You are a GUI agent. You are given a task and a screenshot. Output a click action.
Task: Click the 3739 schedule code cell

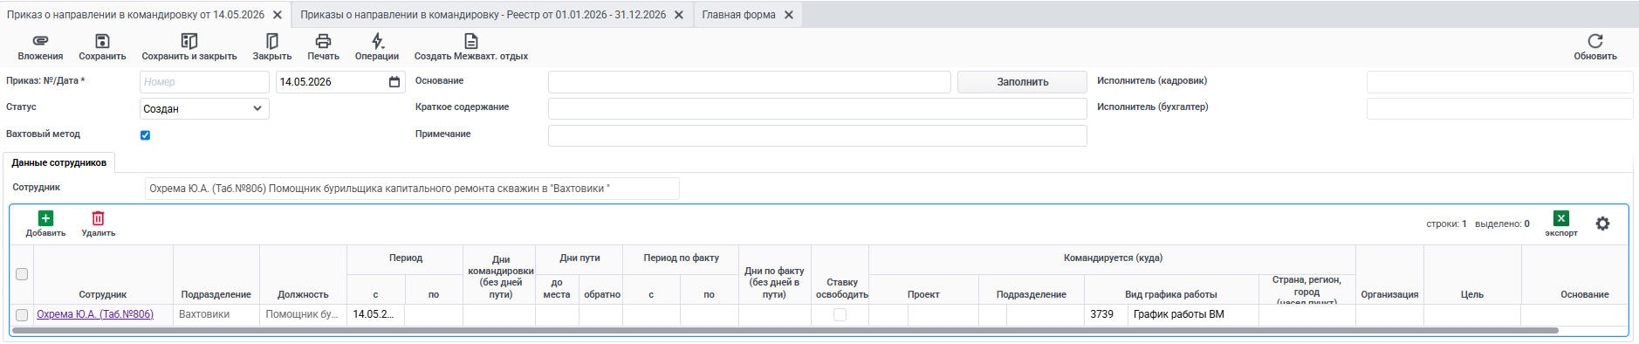pyautogui.click(x=1106, y=314)
